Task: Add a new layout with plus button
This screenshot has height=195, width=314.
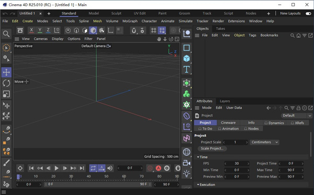Action: point(268,14)
